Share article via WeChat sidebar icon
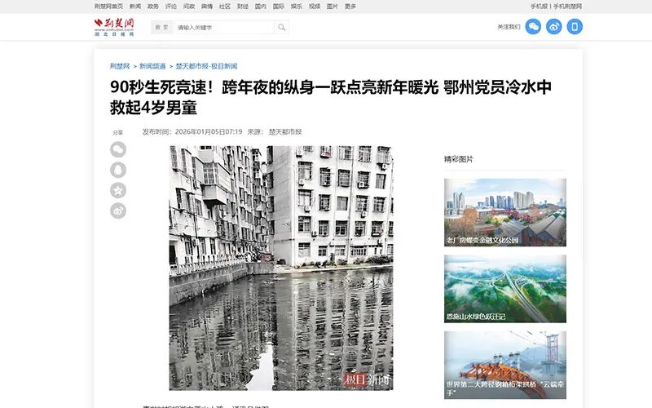The image size is (652, 408). coord(118,149)
